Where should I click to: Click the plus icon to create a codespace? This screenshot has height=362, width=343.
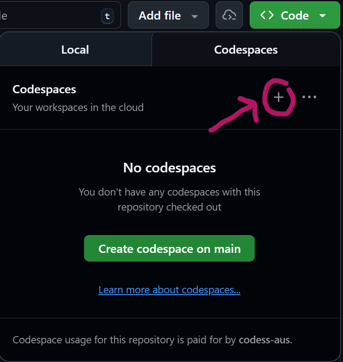[278, 97]
